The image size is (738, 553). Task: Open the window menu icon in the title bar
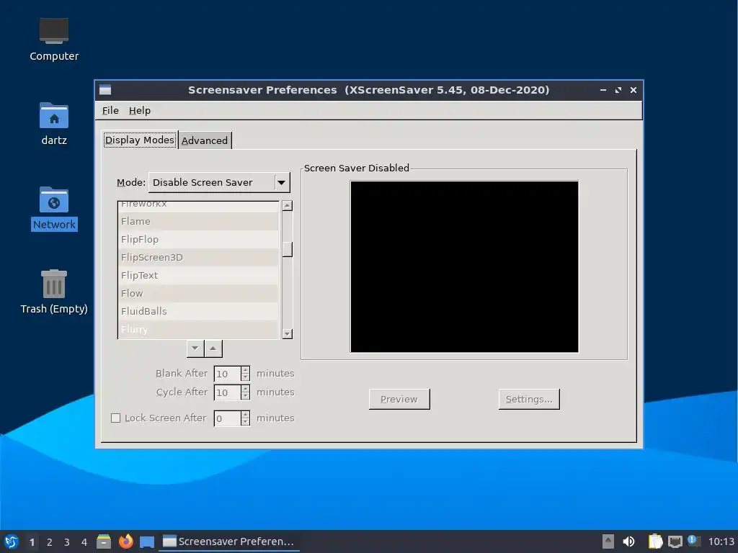105,90
